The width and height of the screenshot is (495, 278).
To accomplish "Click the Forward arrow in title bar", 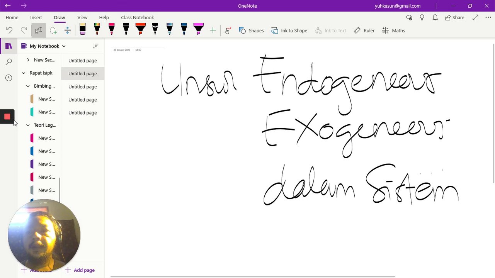I will 24,6.
